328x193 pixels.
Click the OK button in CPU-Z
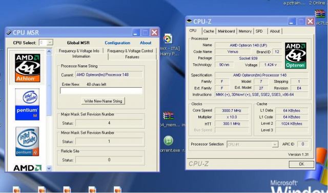[301, 164]
